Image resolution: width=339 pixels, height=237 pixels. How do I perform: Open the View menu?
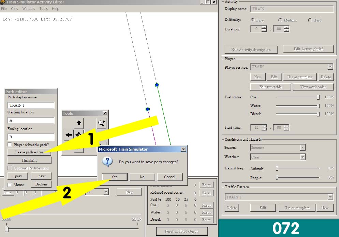tap(14, 9)
